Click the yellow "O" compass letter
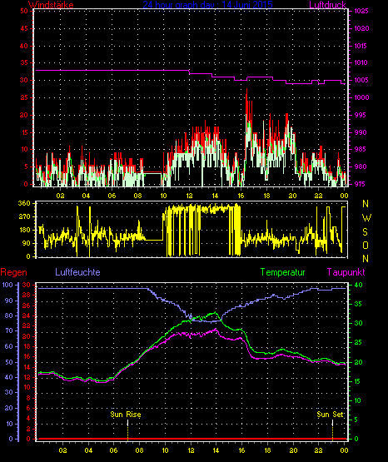This screenshot has height=462, width=388. tap(366, 246)
